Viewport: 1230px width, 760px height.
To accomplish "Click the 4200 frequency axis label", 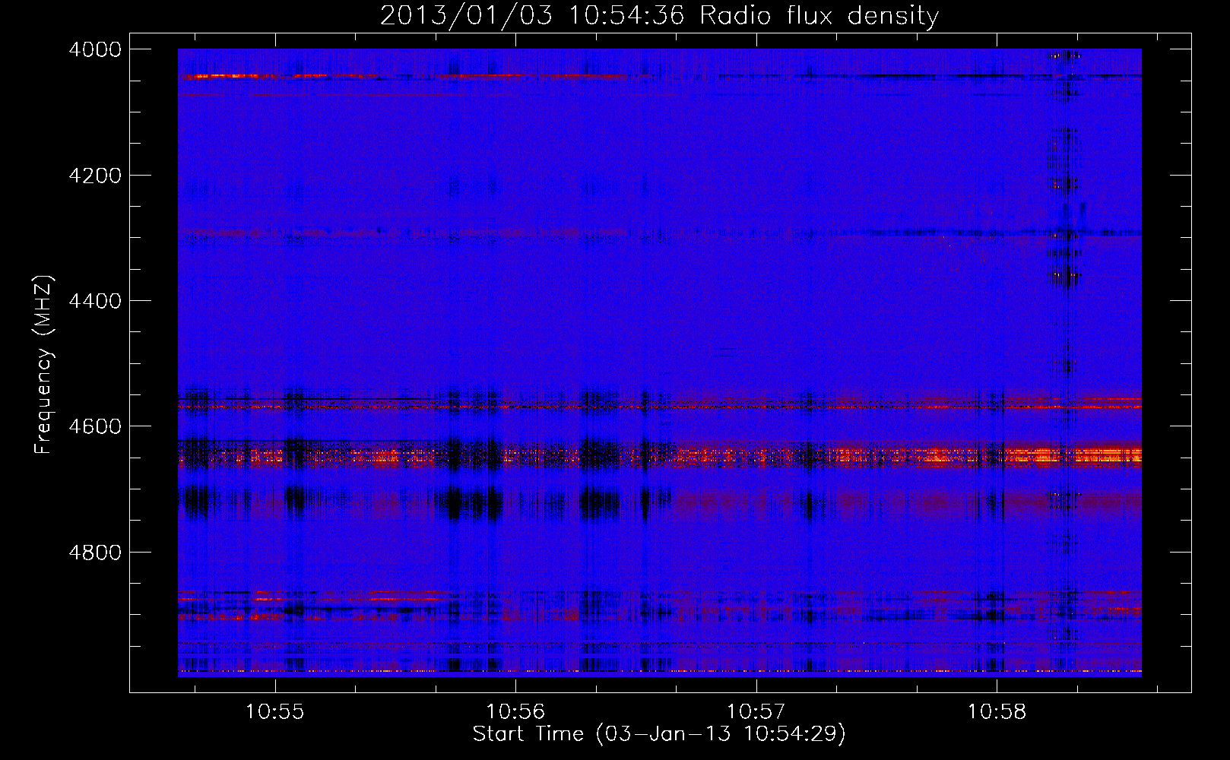I will pyautogui.click(x=95, y=176).
